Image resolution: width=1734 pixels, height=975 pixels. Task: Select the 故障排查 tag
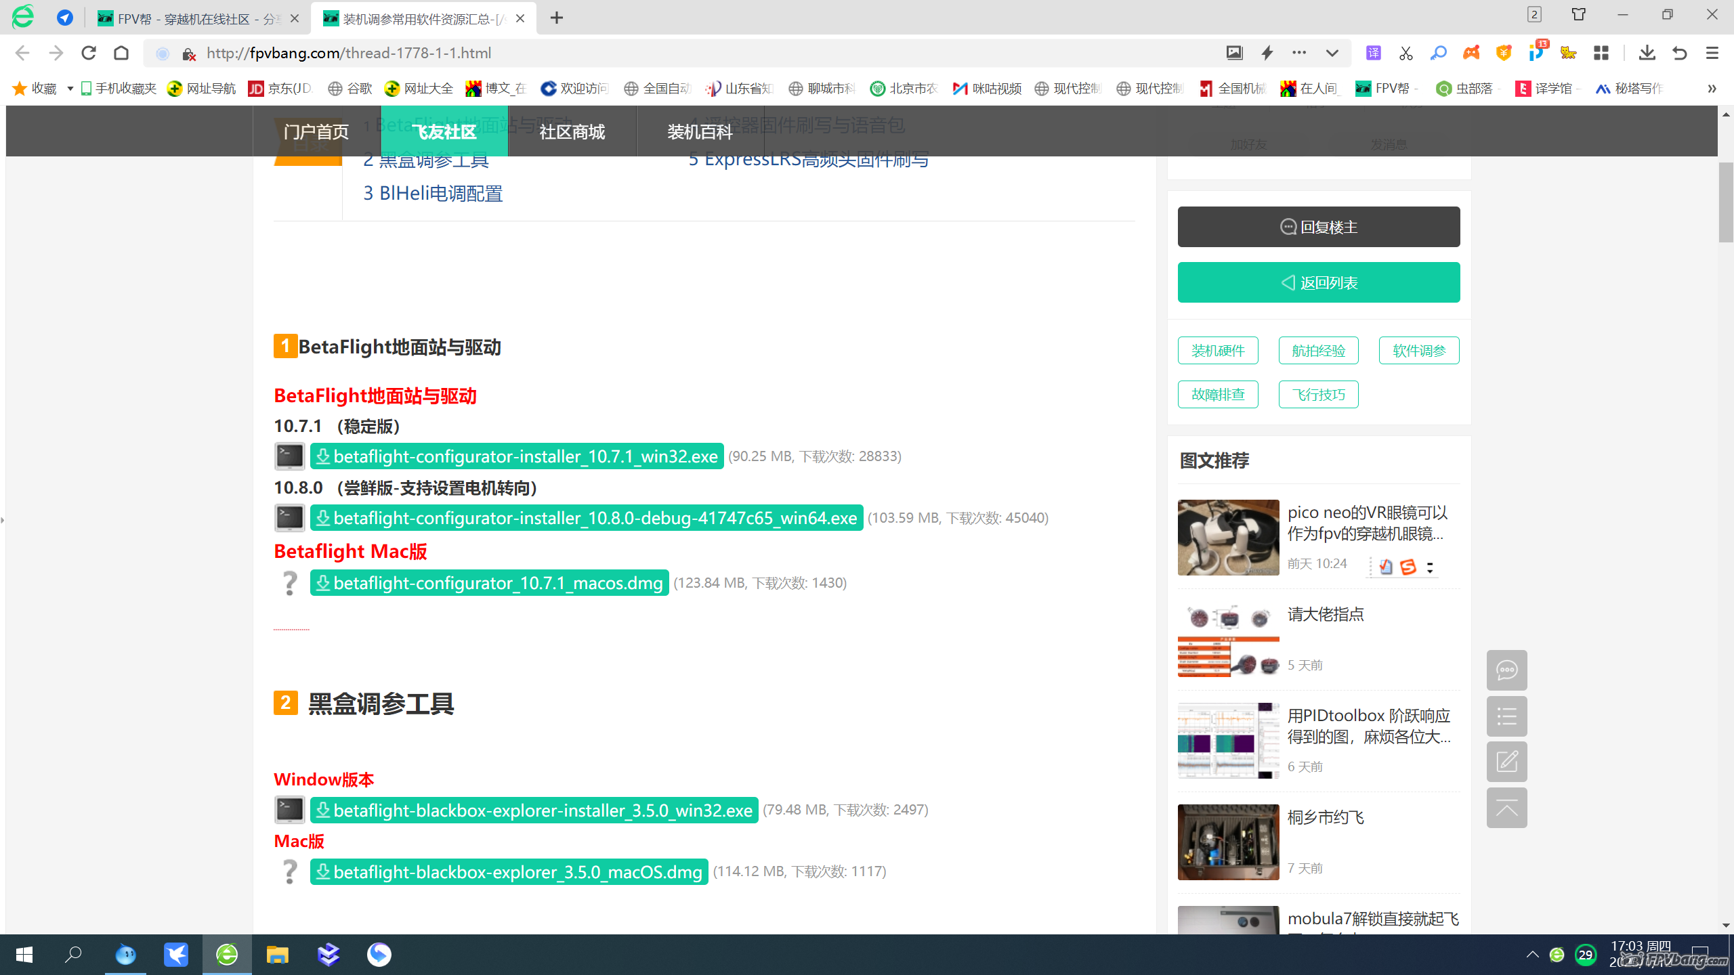coord(1218,395)
